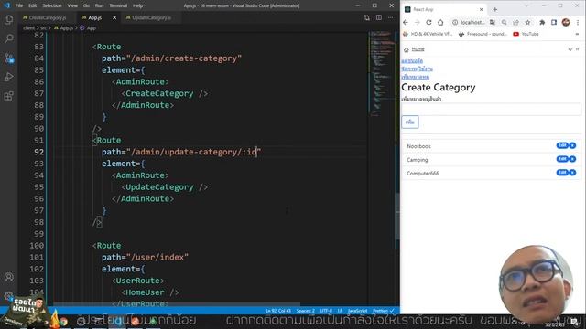Open the HD & 4K Vehicle bookmark
This screenshot has height=329, width=586.
(x=428, y=34)
